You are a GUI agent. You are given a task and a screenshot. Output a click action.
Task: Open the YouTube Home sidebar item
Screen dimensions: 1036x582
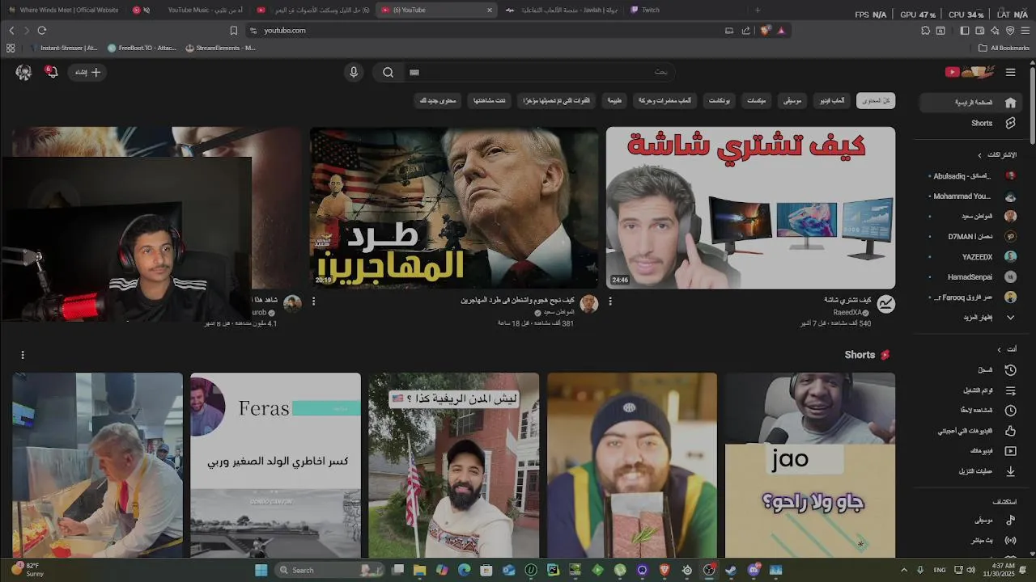(x=970, y=103)
